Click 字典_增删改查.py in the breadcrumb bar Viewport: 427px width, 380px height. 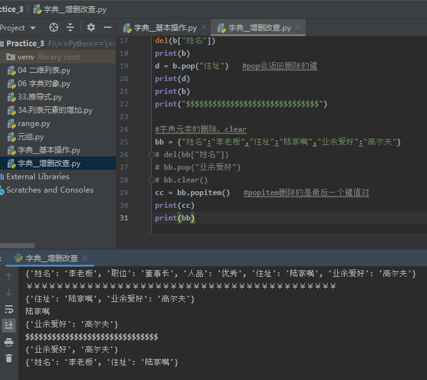[75, 9]
